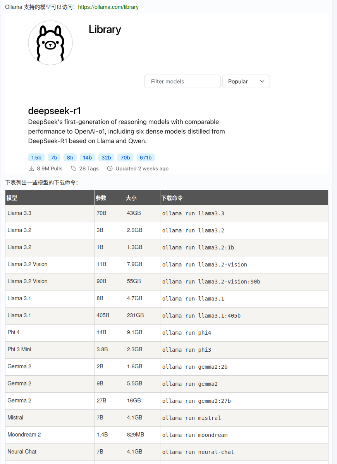Click the ollama run moondream command

coord(195,435)
